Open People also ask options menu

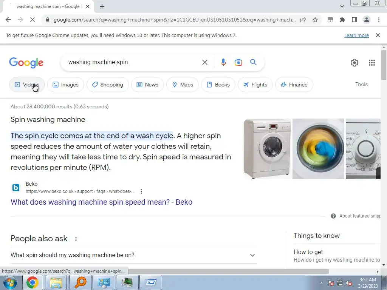click(76, 239)
